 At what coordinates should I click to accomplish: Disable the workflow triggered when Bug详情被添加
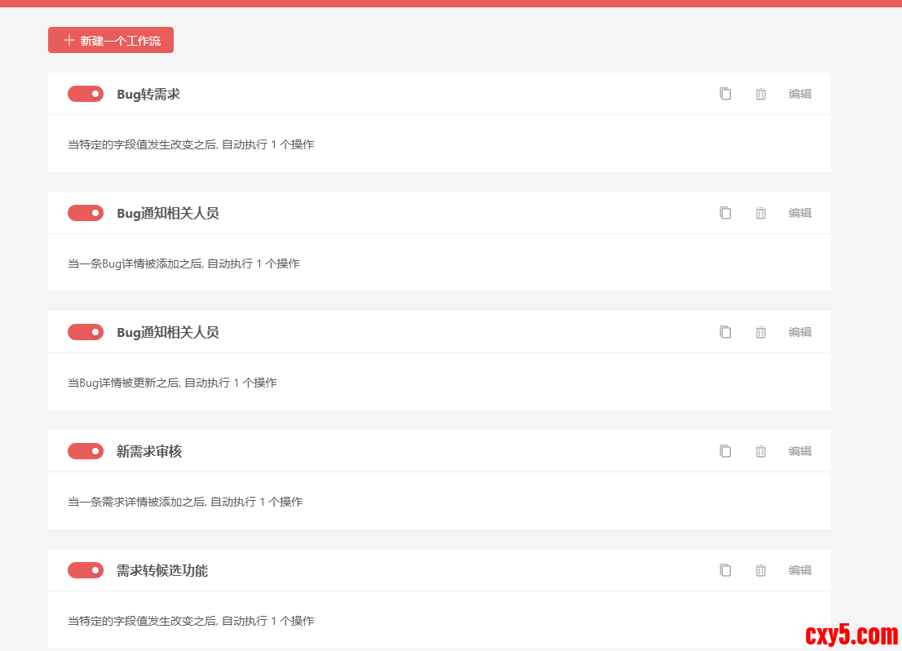tap(86, 213)
